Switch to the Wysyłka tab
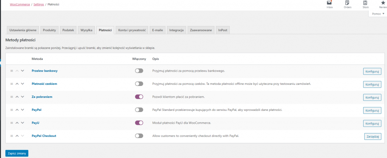 pos(86,30)
